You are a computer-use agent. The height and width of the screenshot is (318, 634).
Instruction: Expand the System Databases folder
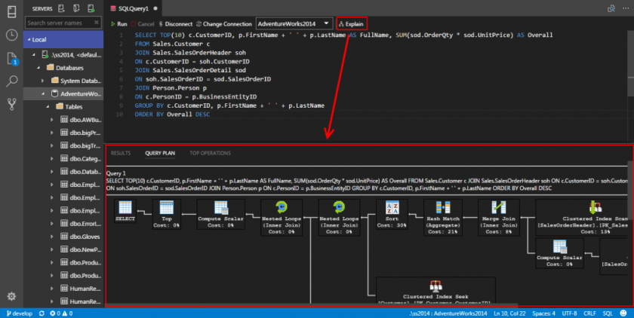[43, 81]
